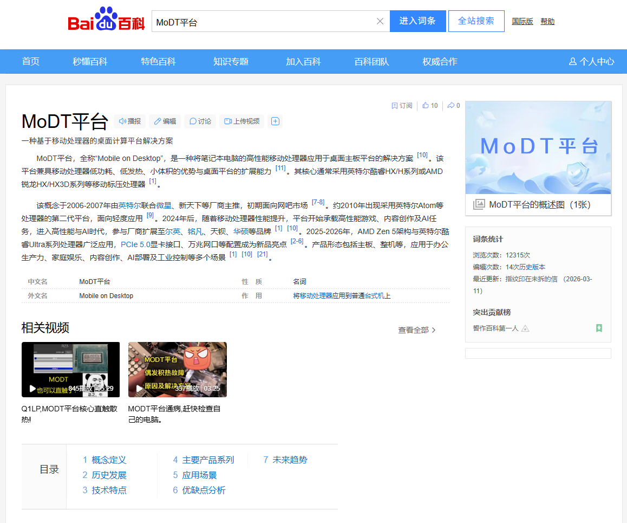Viewport: 627px width, 523px height.
Task: Play the MODT平台通病 video thumbnail
Action: point(178,369)
